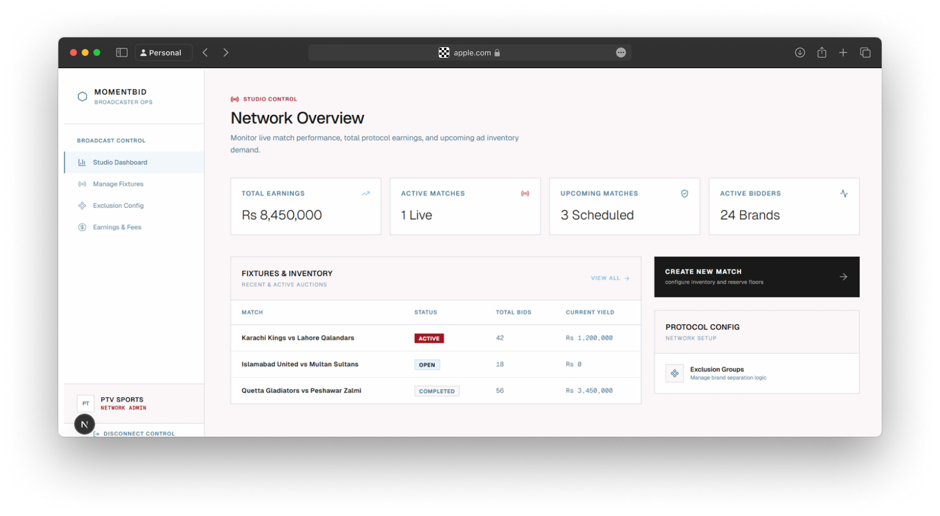Click the Exclusion Groups icon tile
Viewport: 940px width, 516px height.
coord(675,373)
